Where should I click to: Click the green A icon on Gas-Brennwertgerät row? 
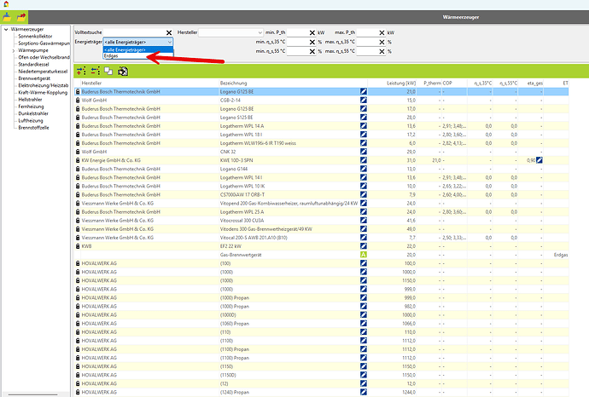[364, 255]
